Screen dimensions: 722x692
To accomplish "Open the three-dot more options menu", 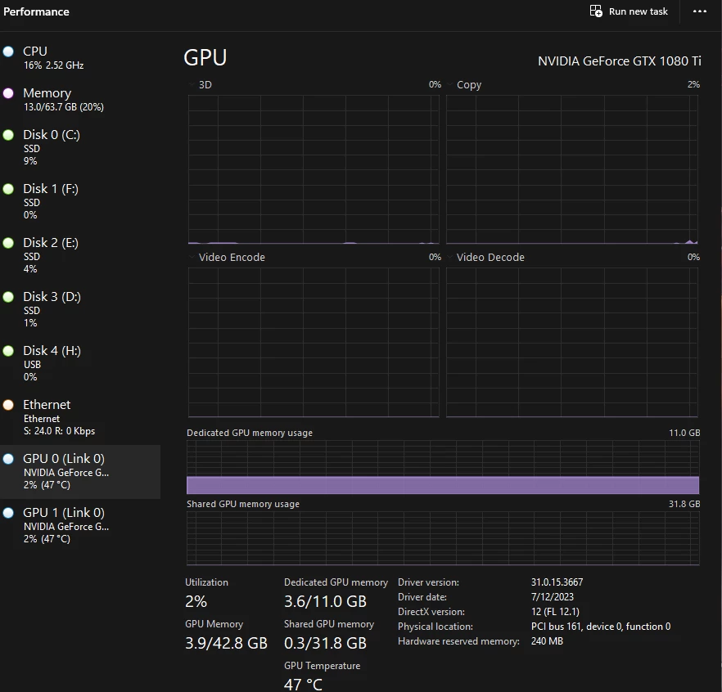I will [699, 11].
